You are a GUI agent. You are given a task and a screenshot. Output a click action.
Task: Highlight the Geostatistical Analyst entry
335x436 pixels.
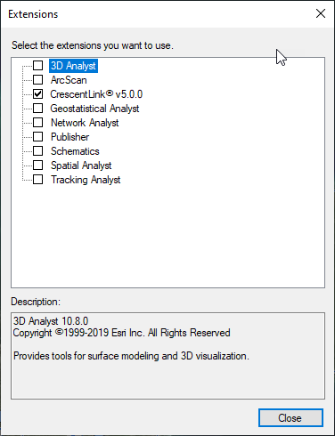pyautogui.click(x=94, y=109)
